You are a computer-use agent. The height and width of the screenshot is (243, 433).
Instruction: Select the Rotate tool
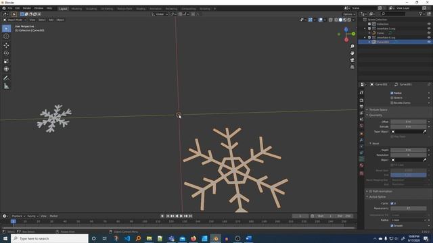[6, 53]
